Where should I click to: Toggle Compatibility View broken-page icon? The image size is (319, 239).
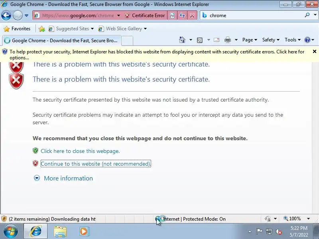pyautogui.click(x=172, y=16)
